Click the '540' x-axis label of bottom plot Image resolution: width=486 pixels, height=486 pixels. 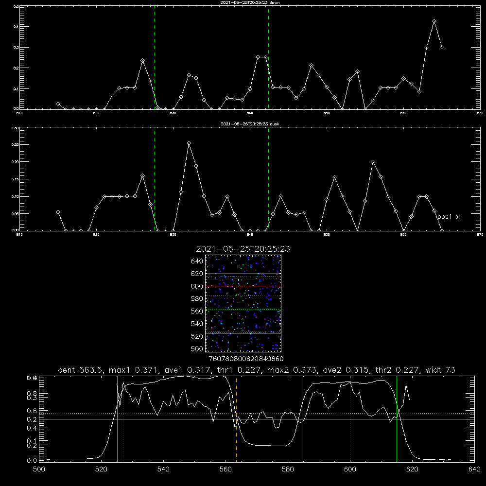pos(163,469)
